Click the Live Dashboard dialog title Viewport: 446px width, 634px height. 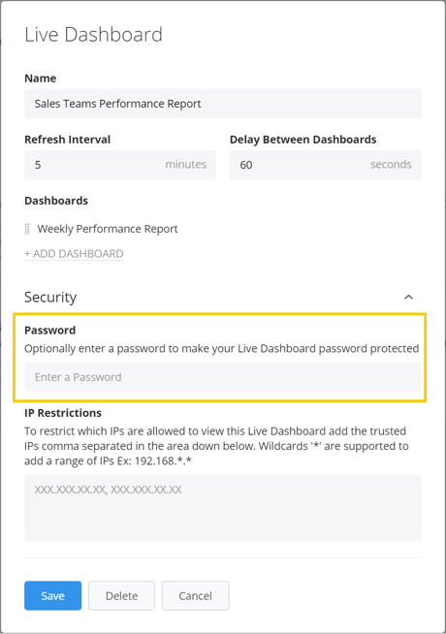93,35
